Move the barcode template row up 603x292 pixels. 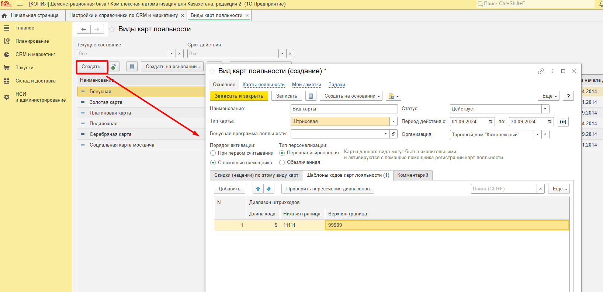(258, 189)
